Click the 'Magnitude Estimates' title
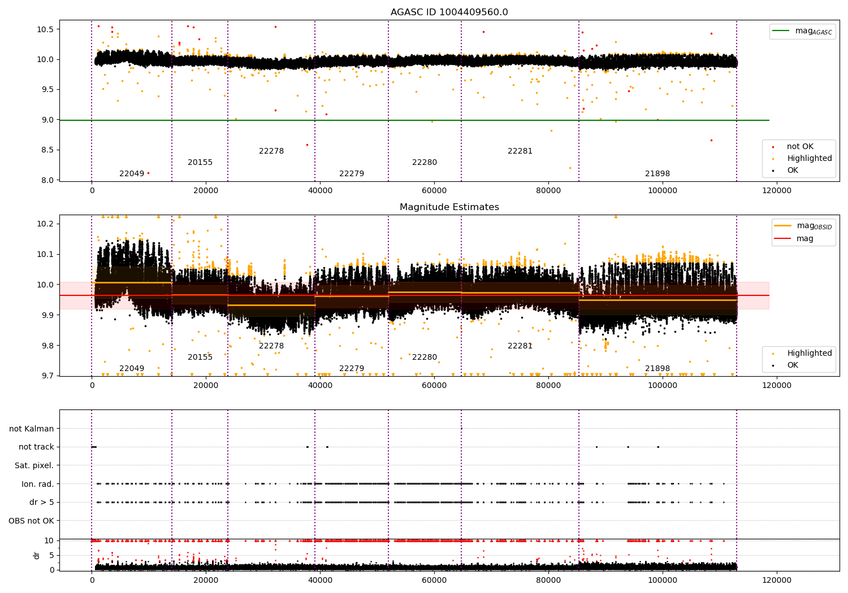 tap(449, 207)
